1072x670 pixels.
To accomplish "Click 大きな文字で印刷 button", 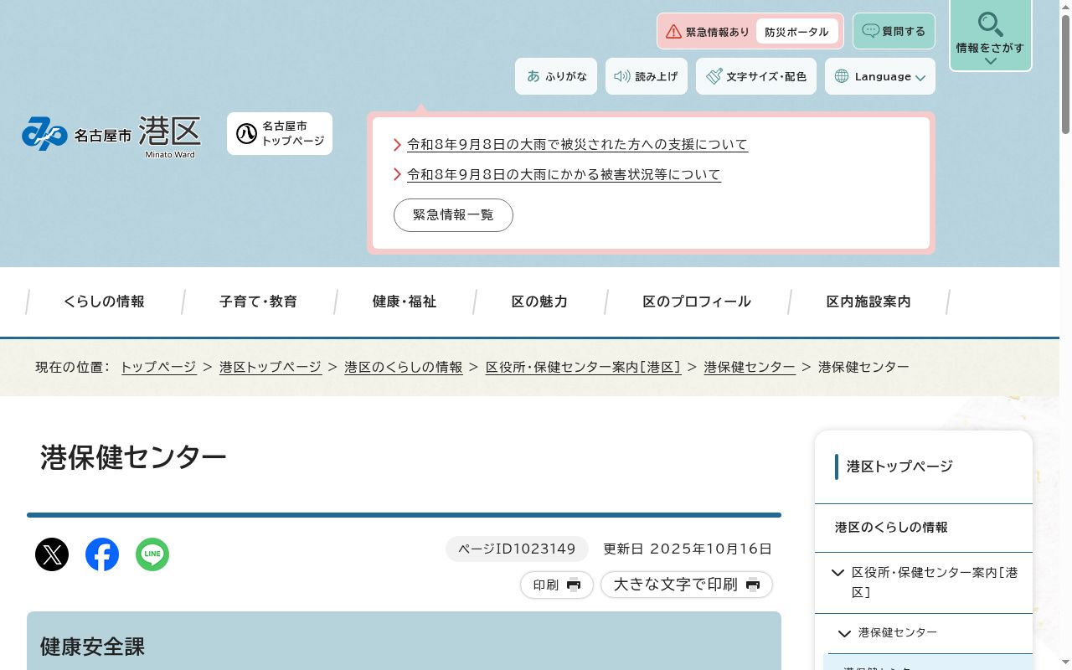I will point(687,585).
